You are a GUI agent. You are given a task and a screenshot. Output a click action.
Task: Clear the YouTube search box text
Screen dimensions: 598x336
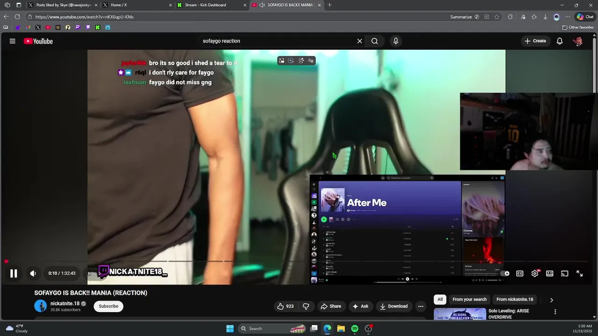pyautogui.click(x=360, y=41)
